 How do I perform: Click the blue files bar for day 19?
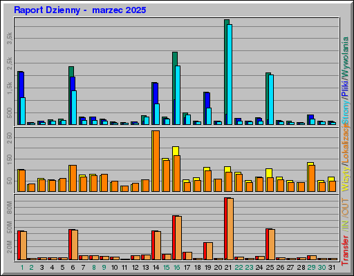point(207,100)
